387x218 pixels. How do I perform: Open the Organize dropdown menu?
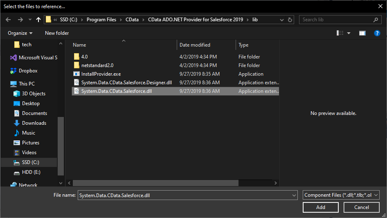pos(20,33)
